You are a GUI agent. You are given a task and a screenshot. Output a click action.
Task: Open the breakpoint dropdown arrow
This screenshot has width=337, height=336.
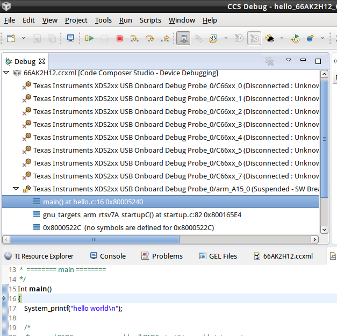tap(322, 38)
